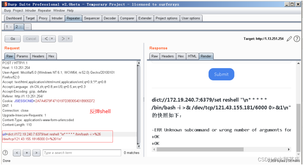
Task: Click the request pane scrollbar up arrow
Action: pyautogui.click(x=139, y=63)
